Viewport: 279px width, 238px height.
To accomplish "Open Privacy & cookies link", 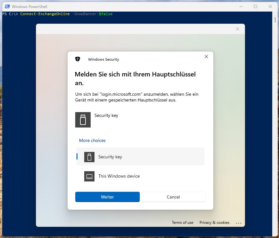I will [214, 223].
